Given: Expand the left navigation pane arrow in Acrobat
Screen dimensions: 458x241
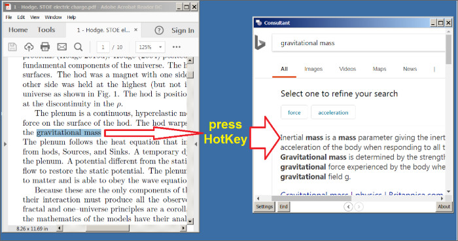Looking at the screenshot, I should click(x=5, y=144).
